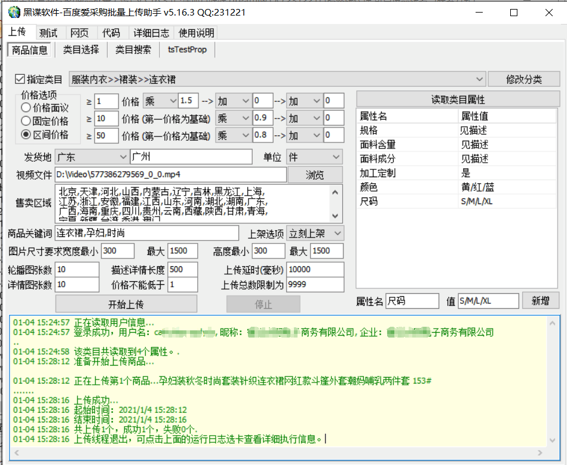Click the 值 input containing S/M/L/XL
This screenshot has width=567, height=465.
point(488,301)
